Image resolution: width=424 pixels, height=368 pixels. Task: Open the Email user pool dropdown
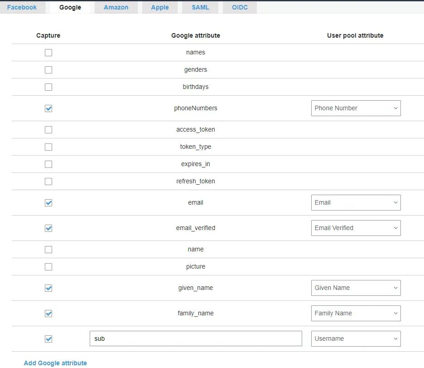pyautogui.click(x=356, y=202)
